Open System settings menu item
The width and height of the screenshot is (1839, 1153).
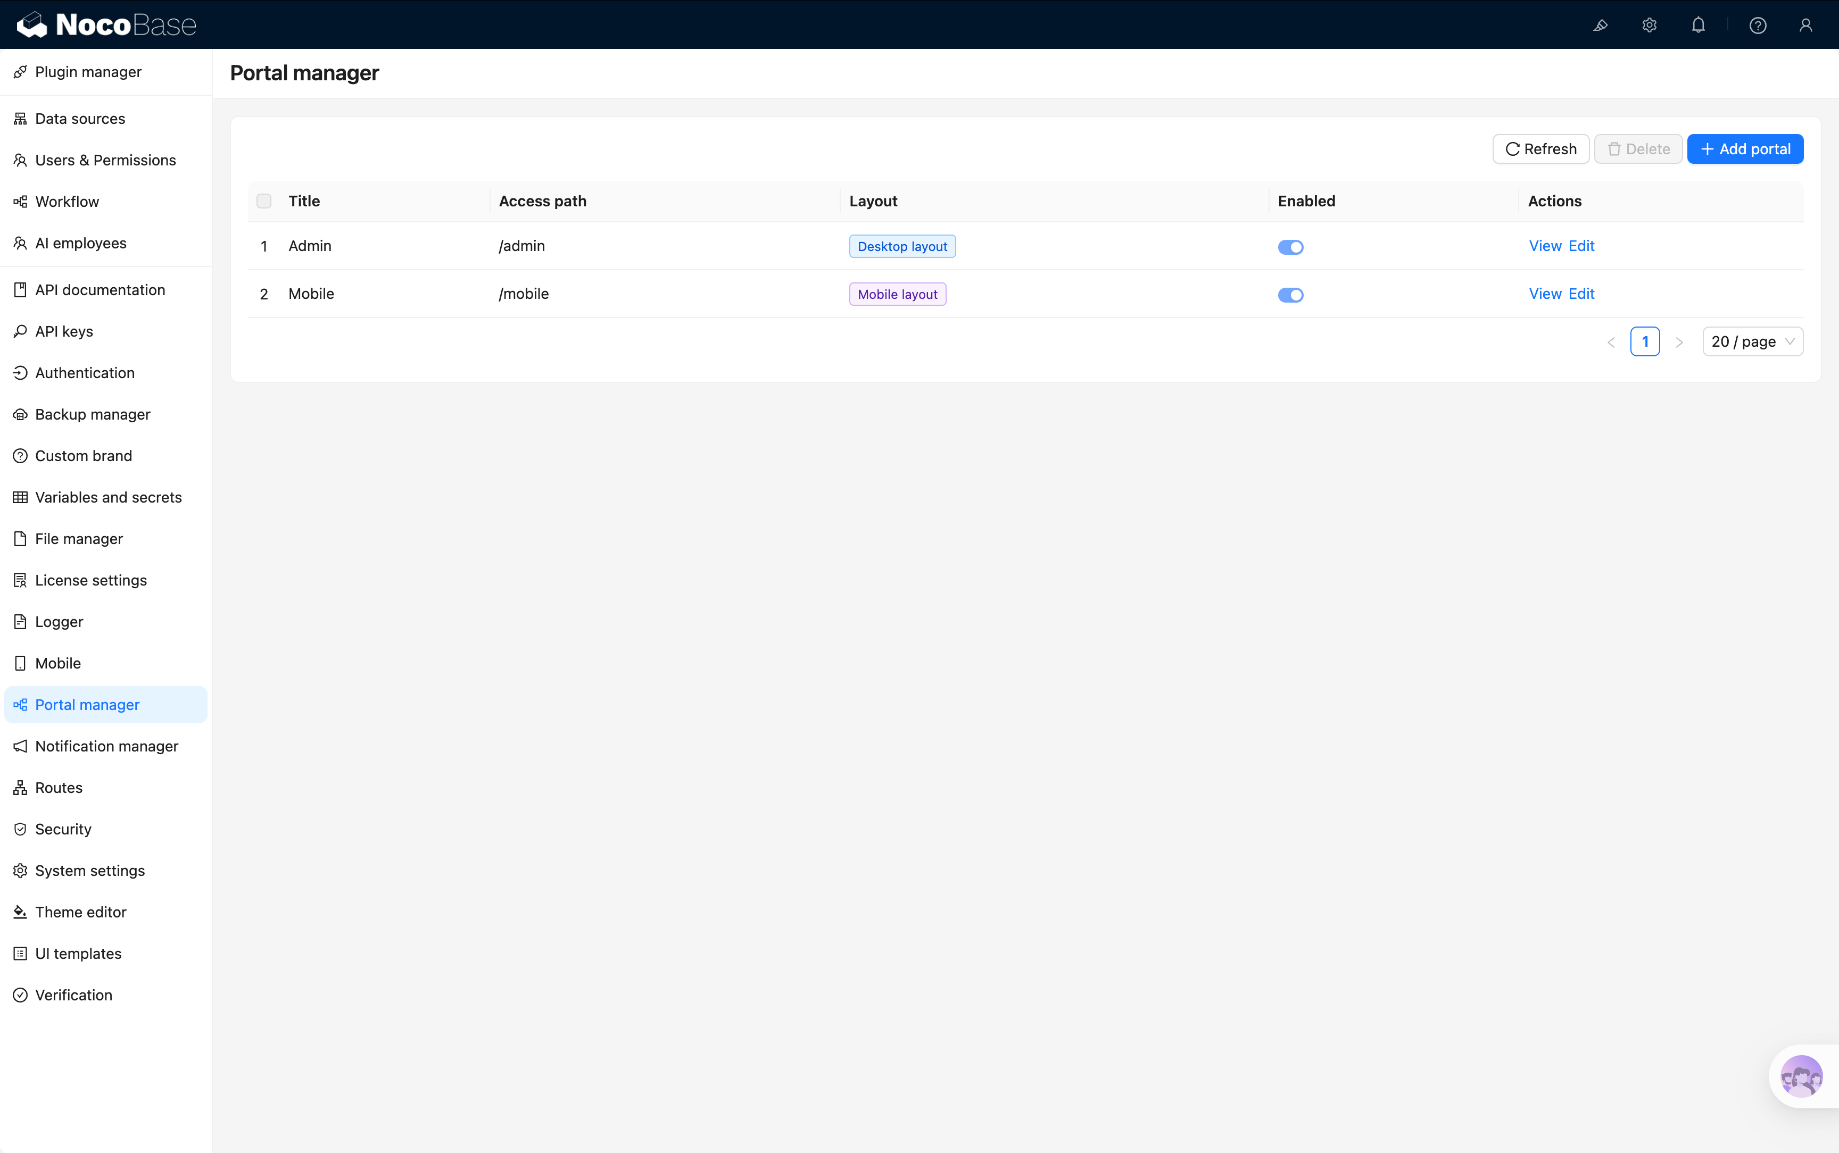click(x=106, y=871)
